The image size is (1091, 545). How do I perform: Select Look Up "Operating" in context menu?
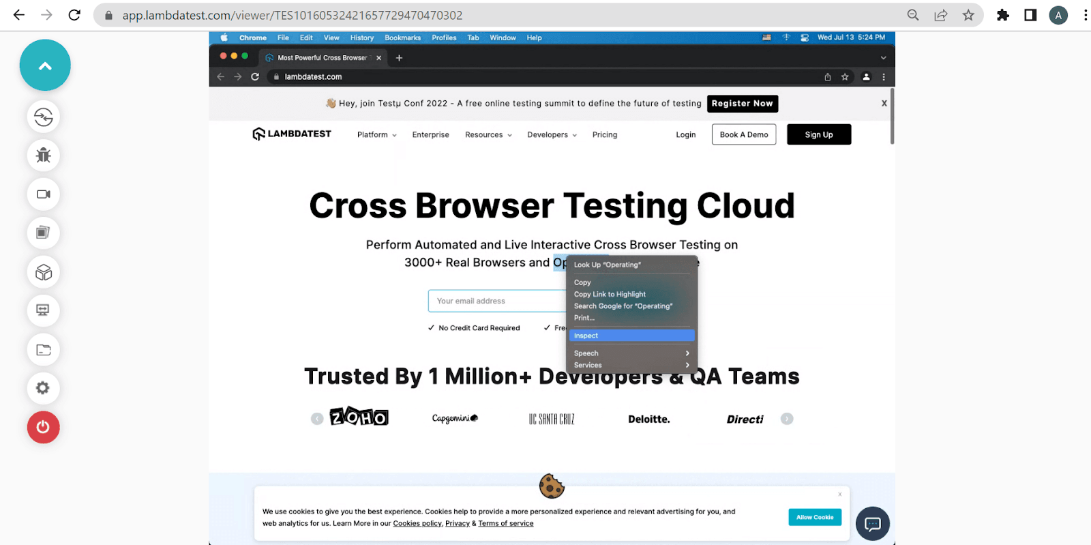631,265
